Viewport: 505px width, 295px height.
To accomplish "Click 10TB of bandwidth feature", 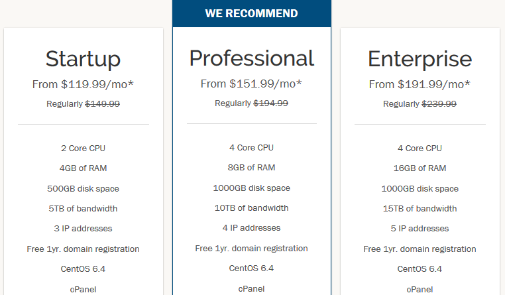I will (x=252, y=208).
